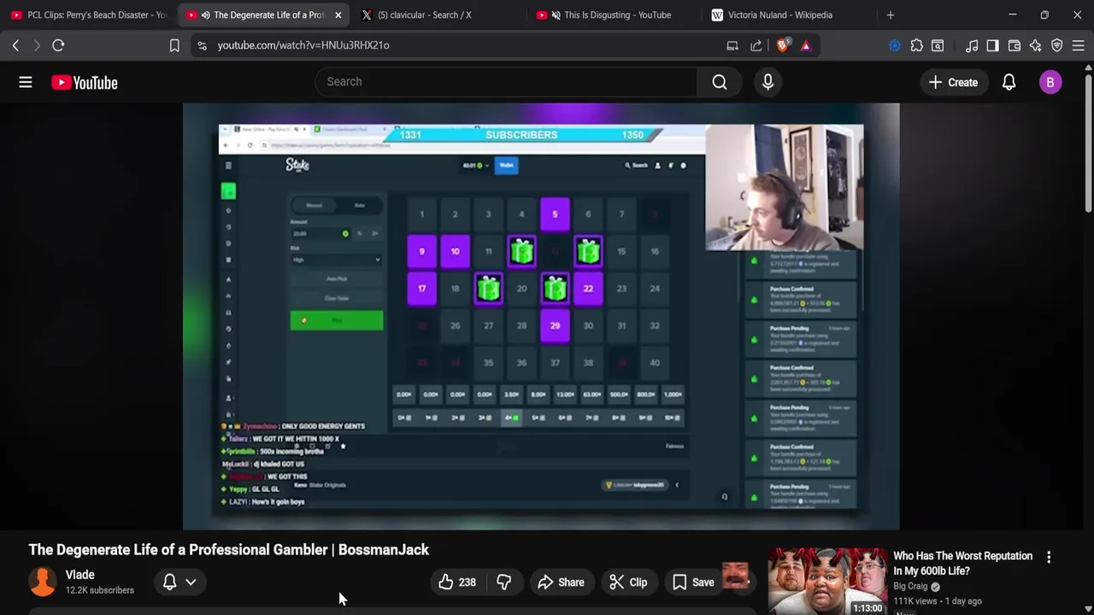Image resolution: width=1094 pixels, height=615 pixels.
Task: Go back to the previous page
Action: (15, 45)
